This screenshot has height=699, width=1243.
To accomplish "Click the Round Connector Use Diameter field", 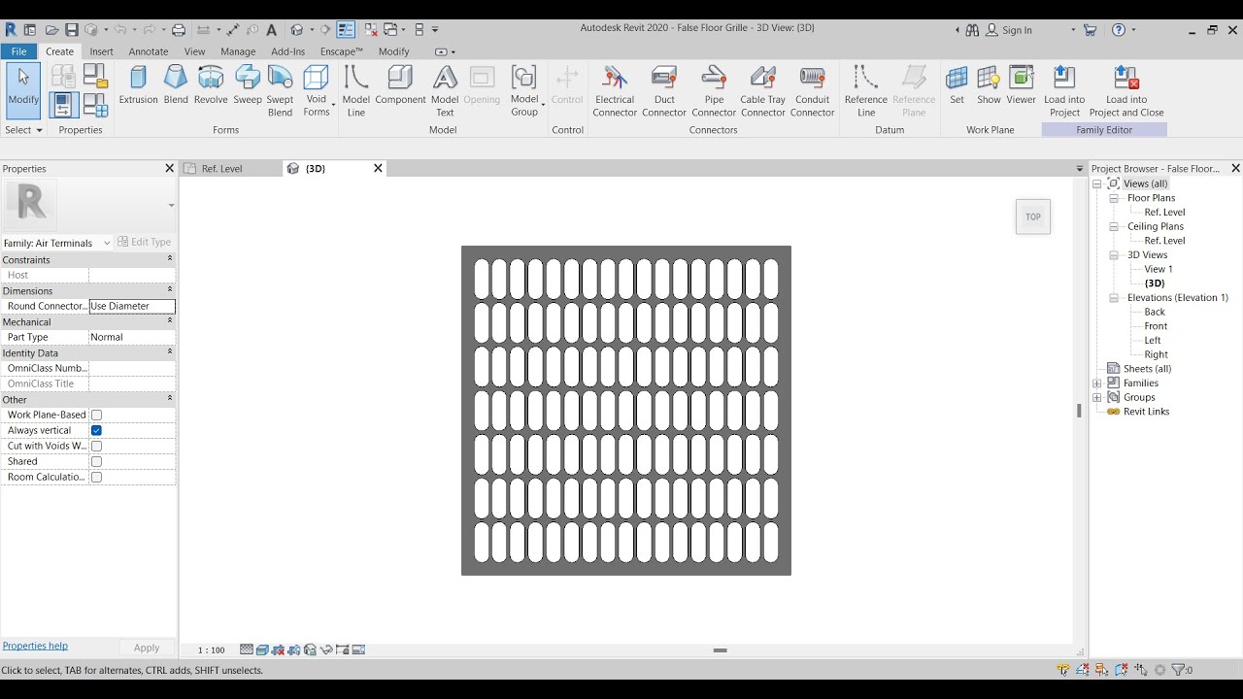I will (x=132, y=306).
